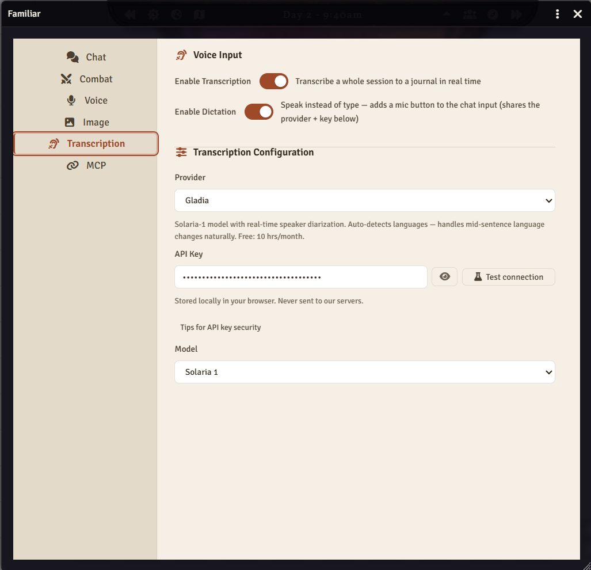Click the 'Voice Input' heading text
The width and height of the screenshot is (591, 570).
pyautogui.click(x=218, y=55)
